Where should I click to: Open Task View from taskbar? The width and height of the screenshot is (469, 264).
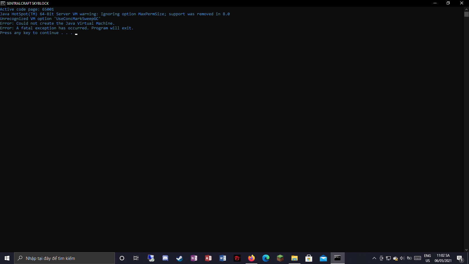pyautogui.click(x=136, y=258)
